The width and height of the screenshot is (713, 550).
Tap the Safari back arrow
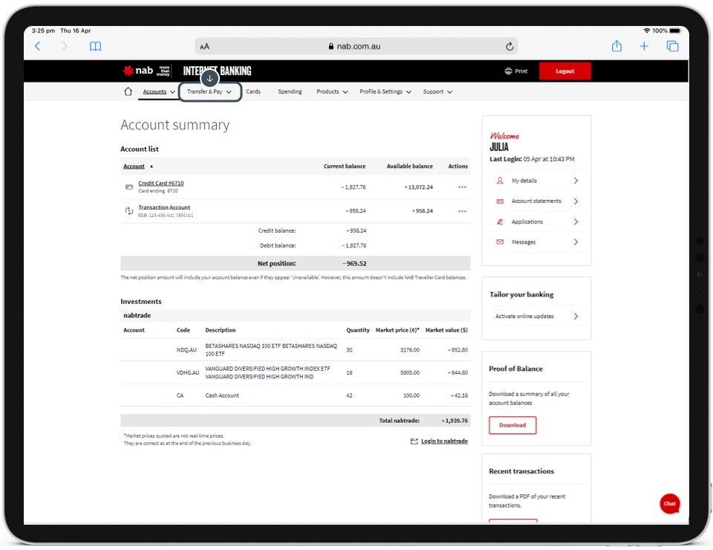(x=38, y=46)
